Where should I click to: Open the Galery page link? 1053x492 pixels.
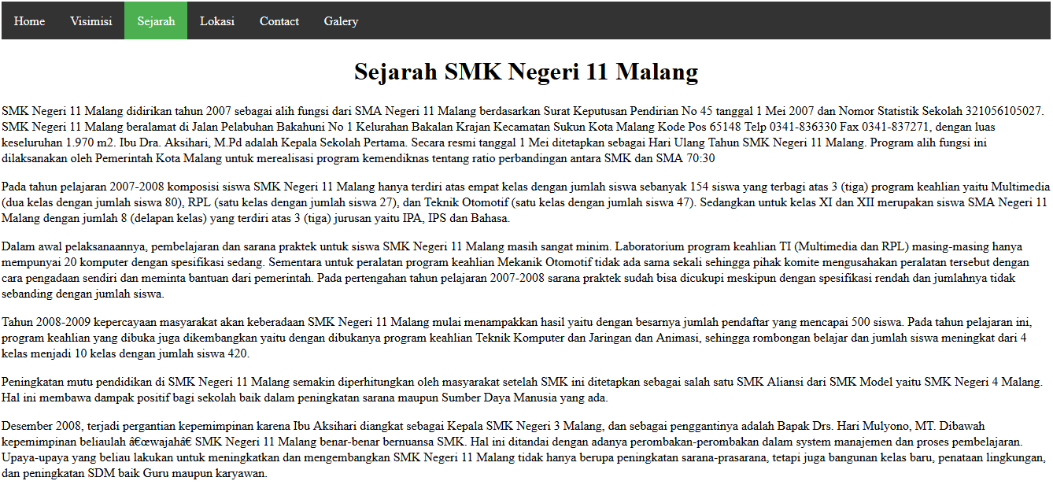(341, 21)
